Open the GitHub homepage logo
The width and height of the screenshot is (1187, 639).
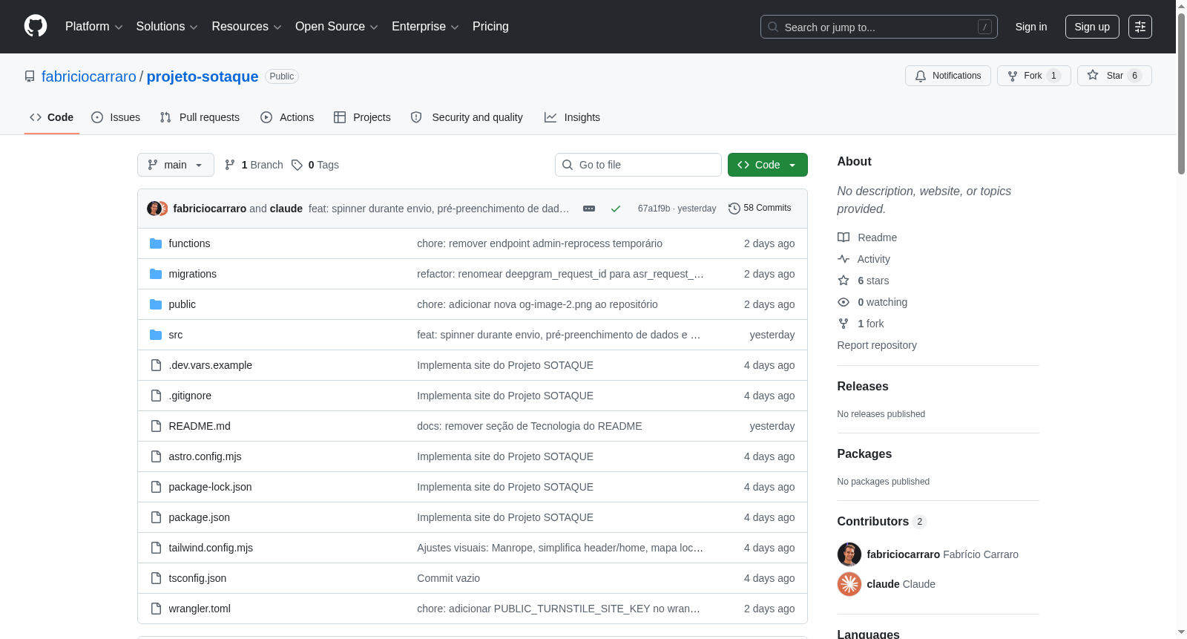[36, 26]
